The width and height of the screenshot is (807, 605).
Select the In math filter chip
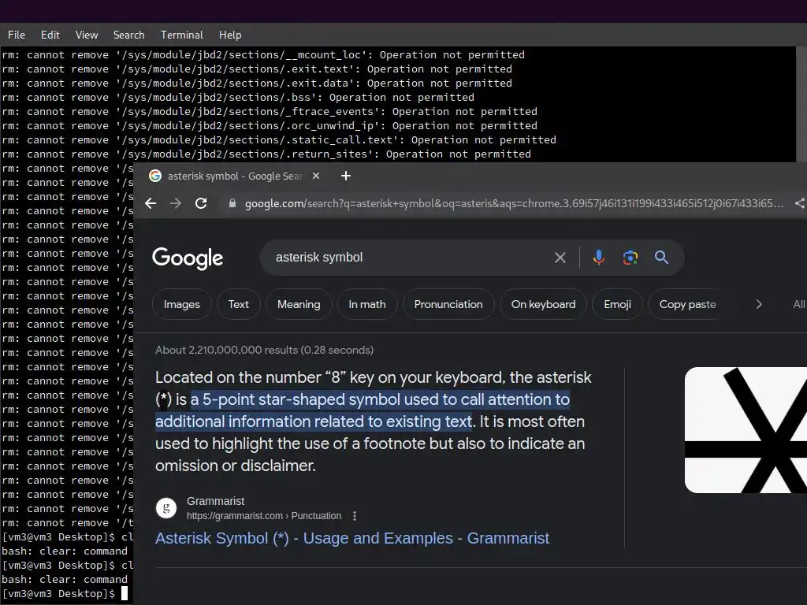click(367, 305)
